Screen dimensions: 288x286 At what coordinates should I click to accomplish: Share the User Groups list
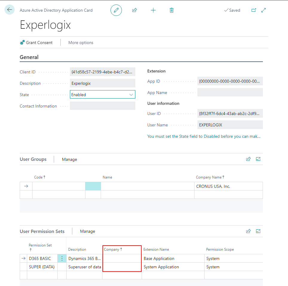(248, 159)
